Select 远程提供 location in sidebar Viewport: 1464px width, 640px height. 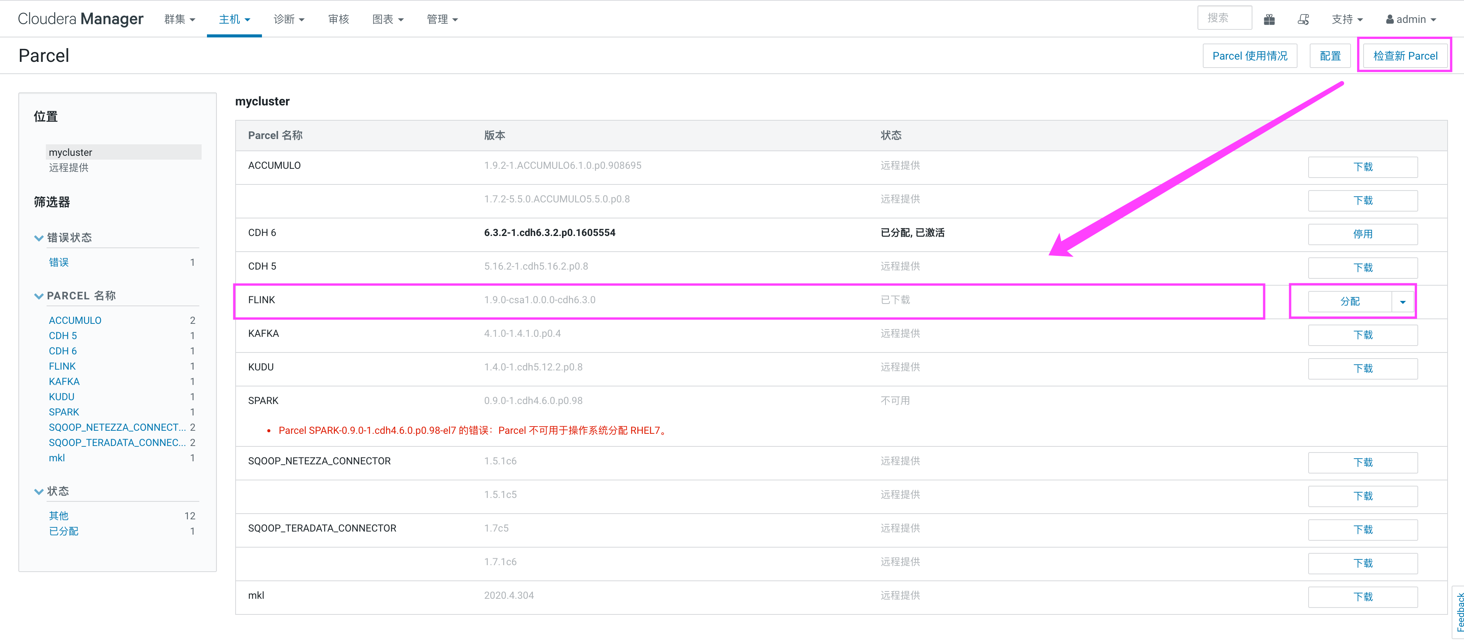point(69,168)
